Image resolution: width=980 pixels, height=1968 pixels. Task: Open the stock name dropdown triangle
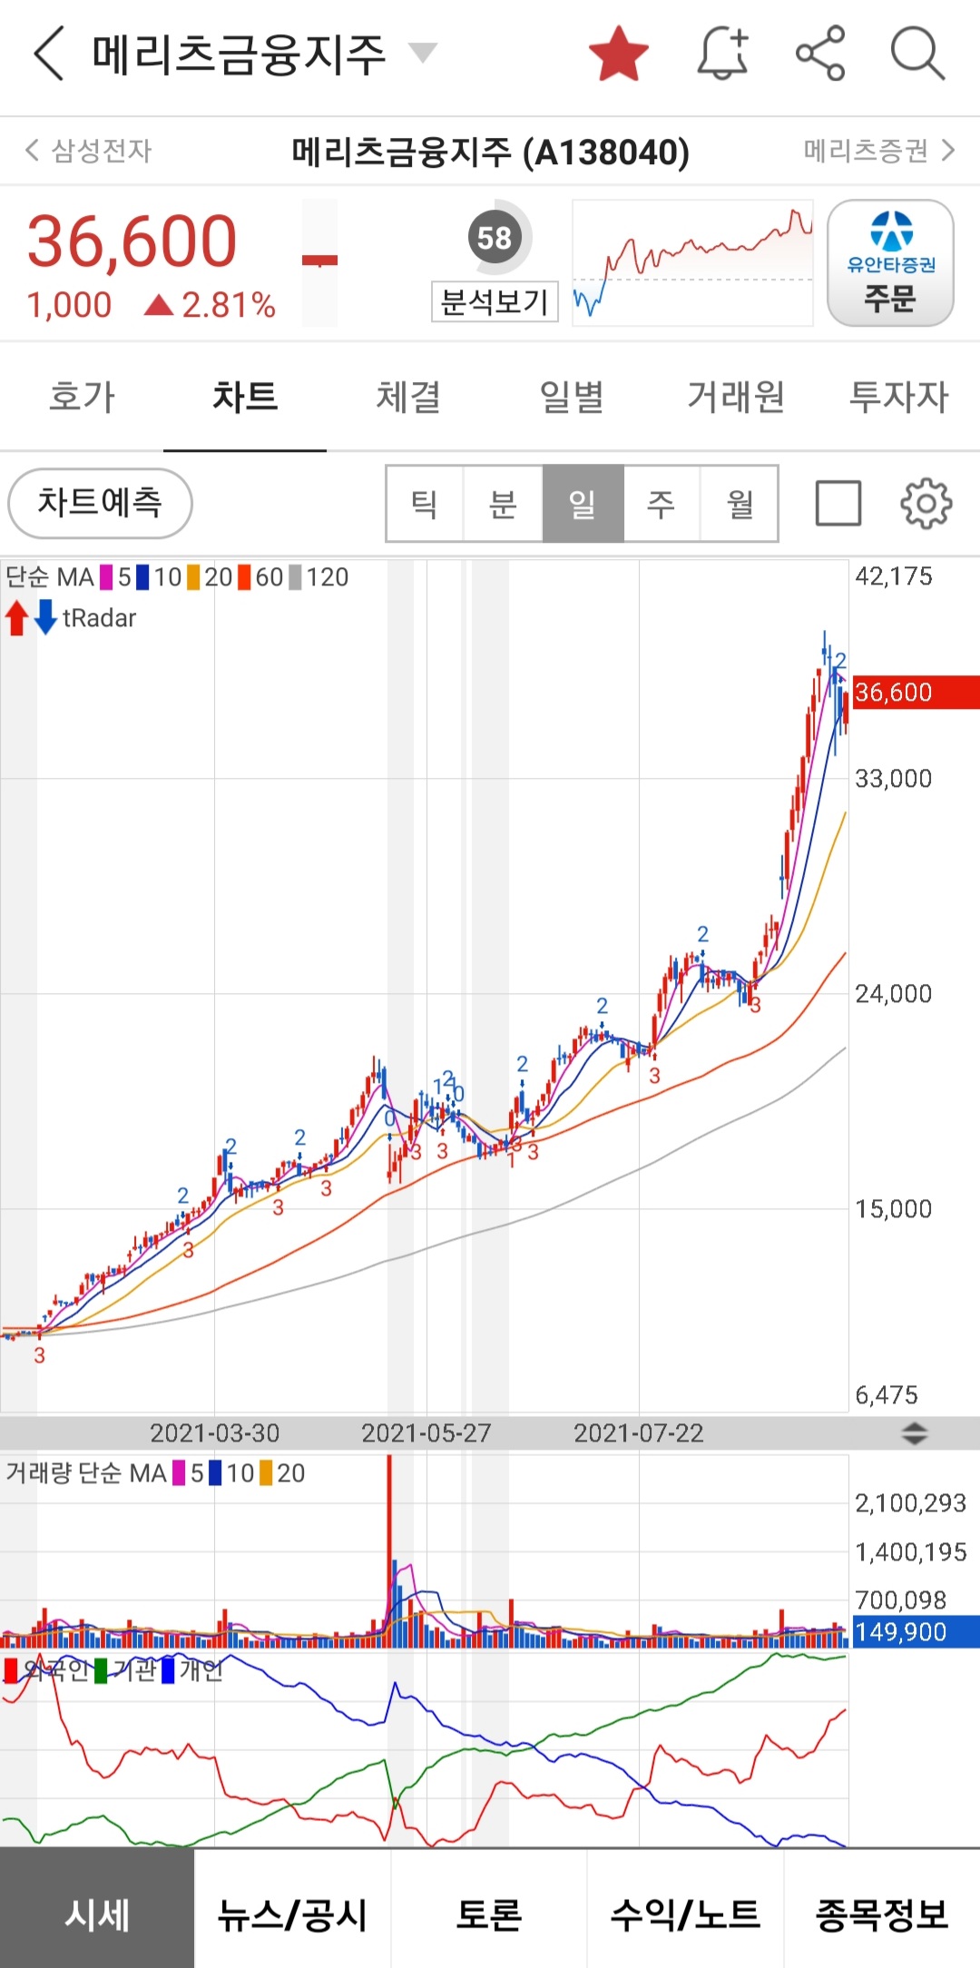coord(422,53)
